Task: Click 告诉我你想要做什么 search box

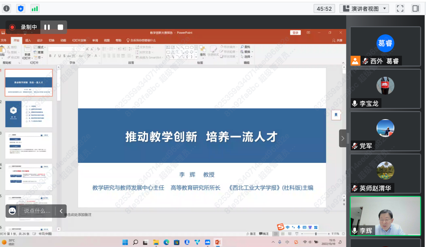Action: 141,40
